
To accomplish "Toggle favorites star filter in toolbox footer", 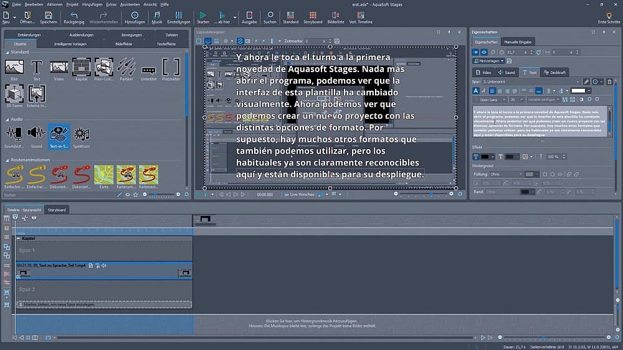I will (x=136, y=195).
